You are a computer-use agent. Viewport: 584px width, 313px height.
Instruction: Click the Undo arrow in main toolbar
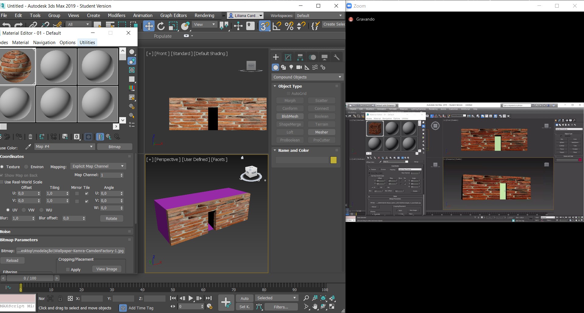(6, 25)
